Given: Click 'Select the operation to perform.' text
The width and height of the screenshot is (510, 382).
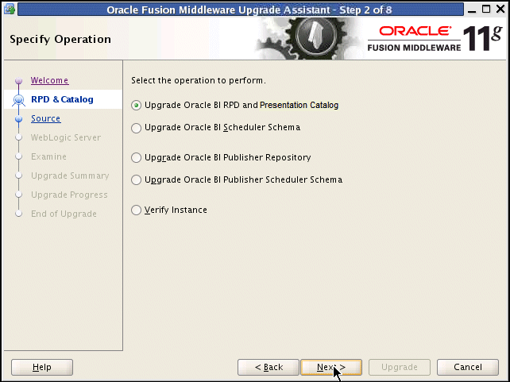Looking at the screenshot, I should click(x=199, y=80).
